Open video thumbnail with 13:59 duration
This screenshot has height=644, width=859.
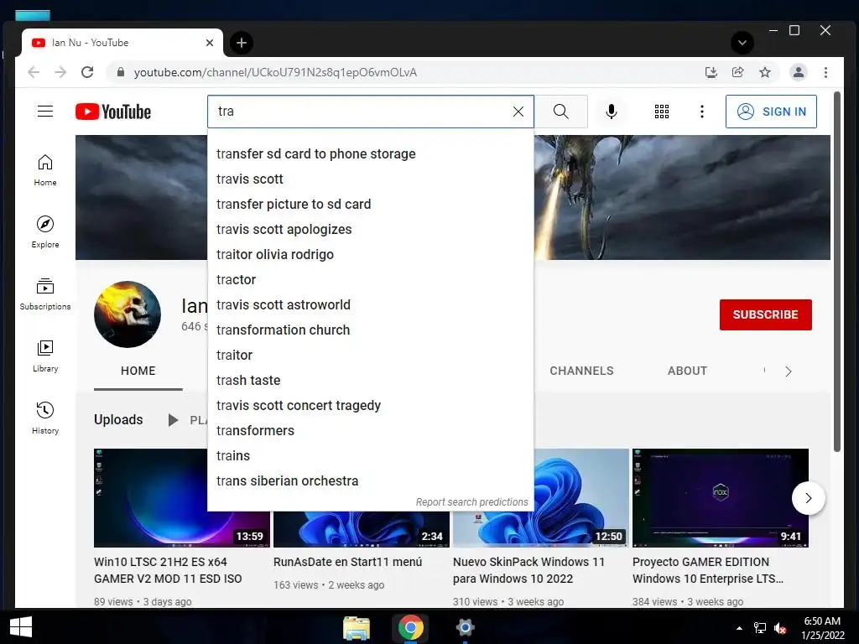tap(182, 498)
